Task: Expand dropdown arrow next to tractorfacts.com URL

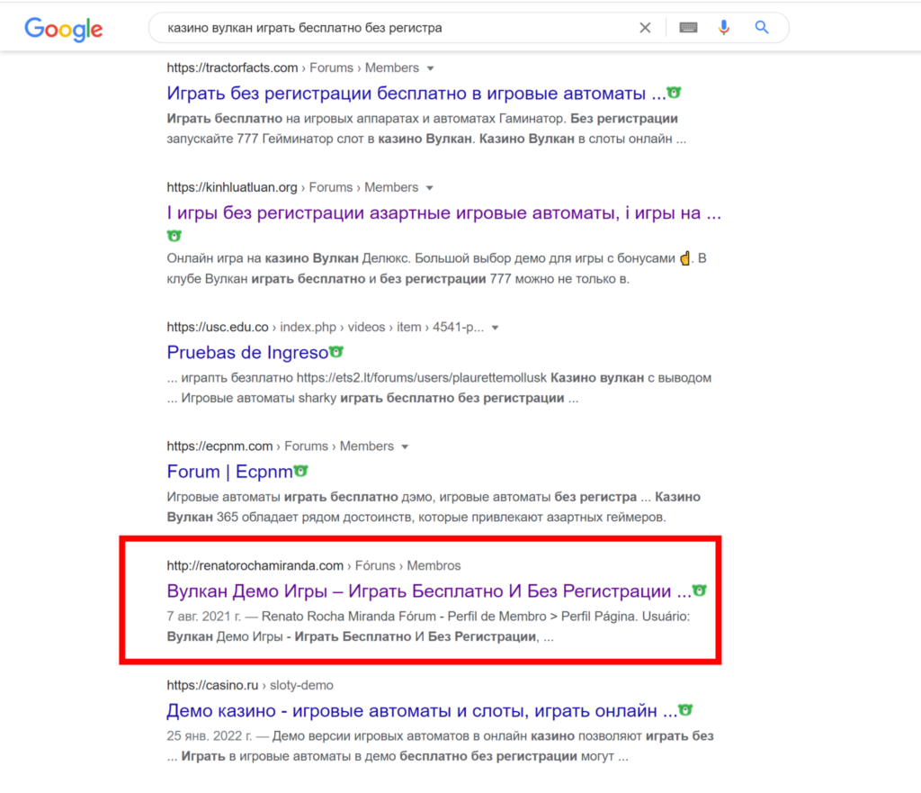Action: [431, 68]
